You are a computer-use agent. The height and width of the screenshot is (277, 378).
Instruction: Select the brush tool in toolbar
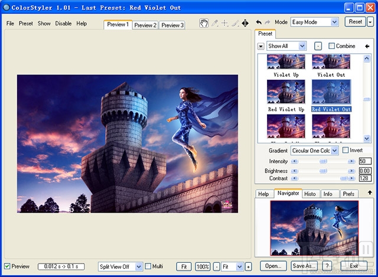point(235,23)
